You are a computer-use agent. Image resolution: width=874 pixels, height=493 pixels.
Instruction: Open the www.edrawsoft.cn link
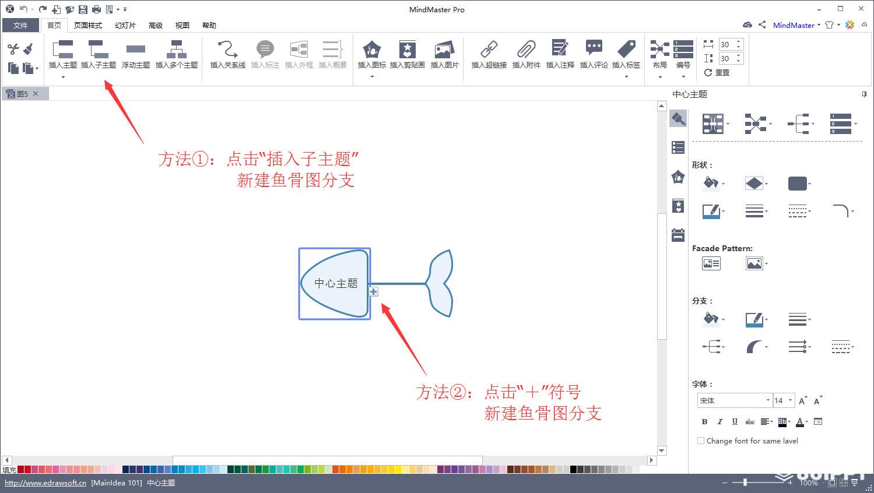(45, 483)
